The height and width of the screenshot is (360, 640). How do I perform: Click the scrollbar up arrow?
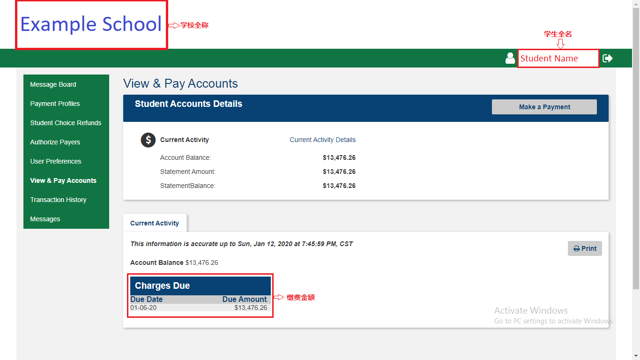636,4
